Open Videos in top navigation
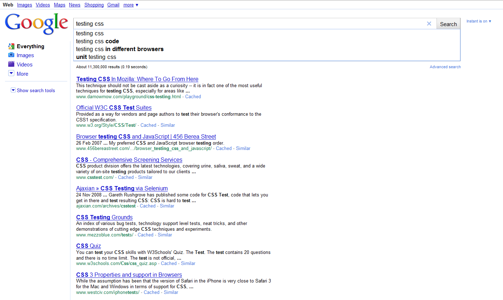The height and width of the screenshot is (300, 503). 43,5
